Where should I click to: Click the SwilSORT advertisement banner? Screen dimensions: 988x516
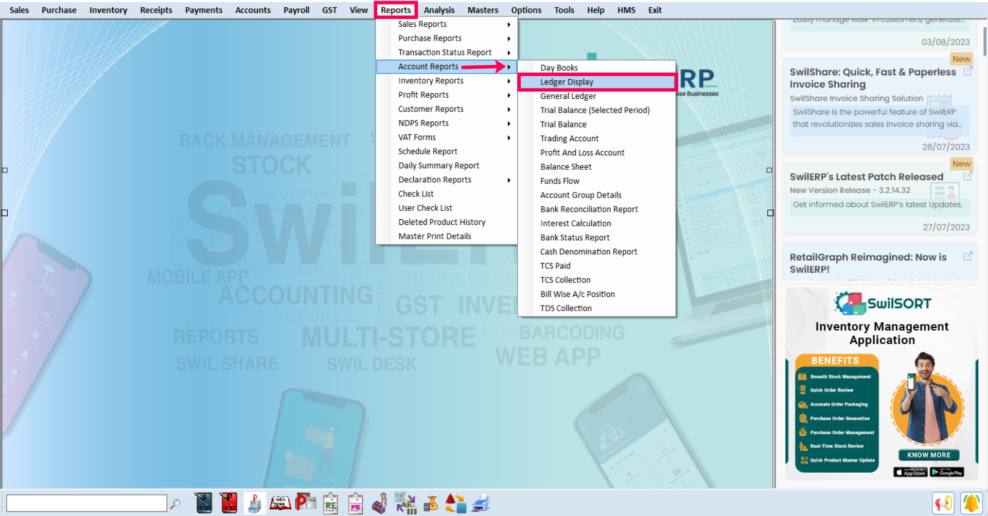tap(881, 384)
